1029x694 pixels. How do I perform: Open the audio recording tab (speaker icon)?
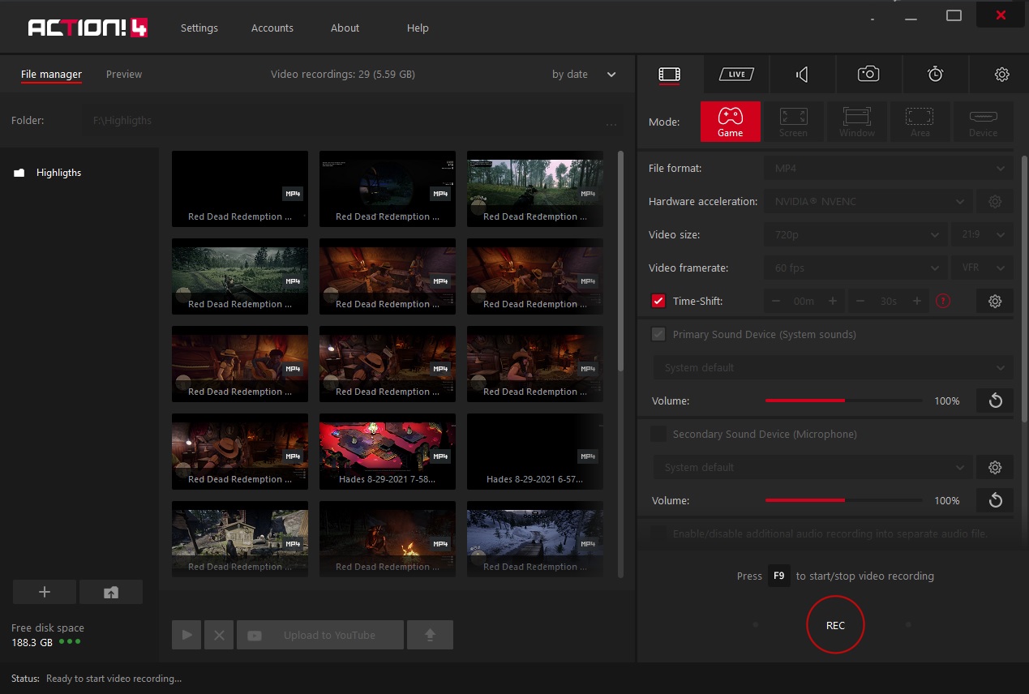(802, 75)
